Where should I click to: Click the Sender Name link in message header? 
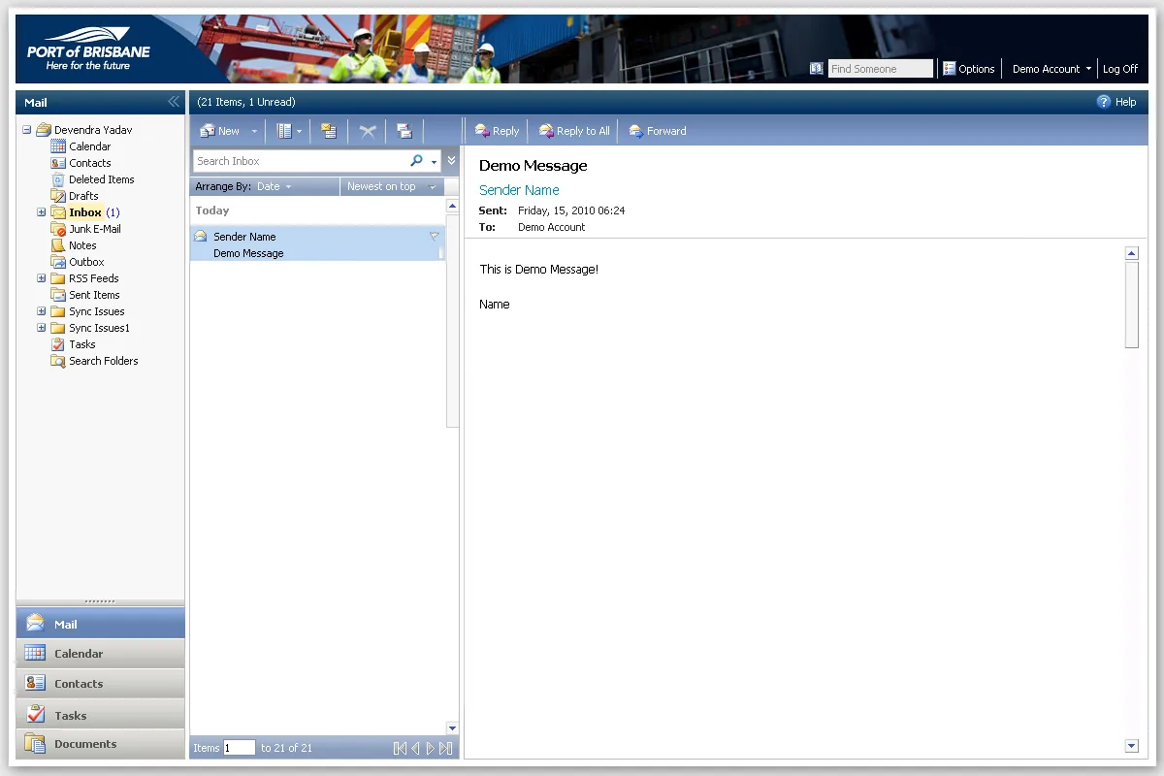point(519,190)
